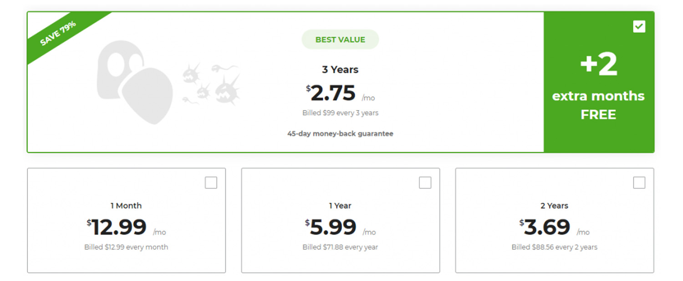The height and width of the screenshot is (281, 683).
Task: Click 'Billed $88.56 every 2 years' text
Action: click(555, 247)
